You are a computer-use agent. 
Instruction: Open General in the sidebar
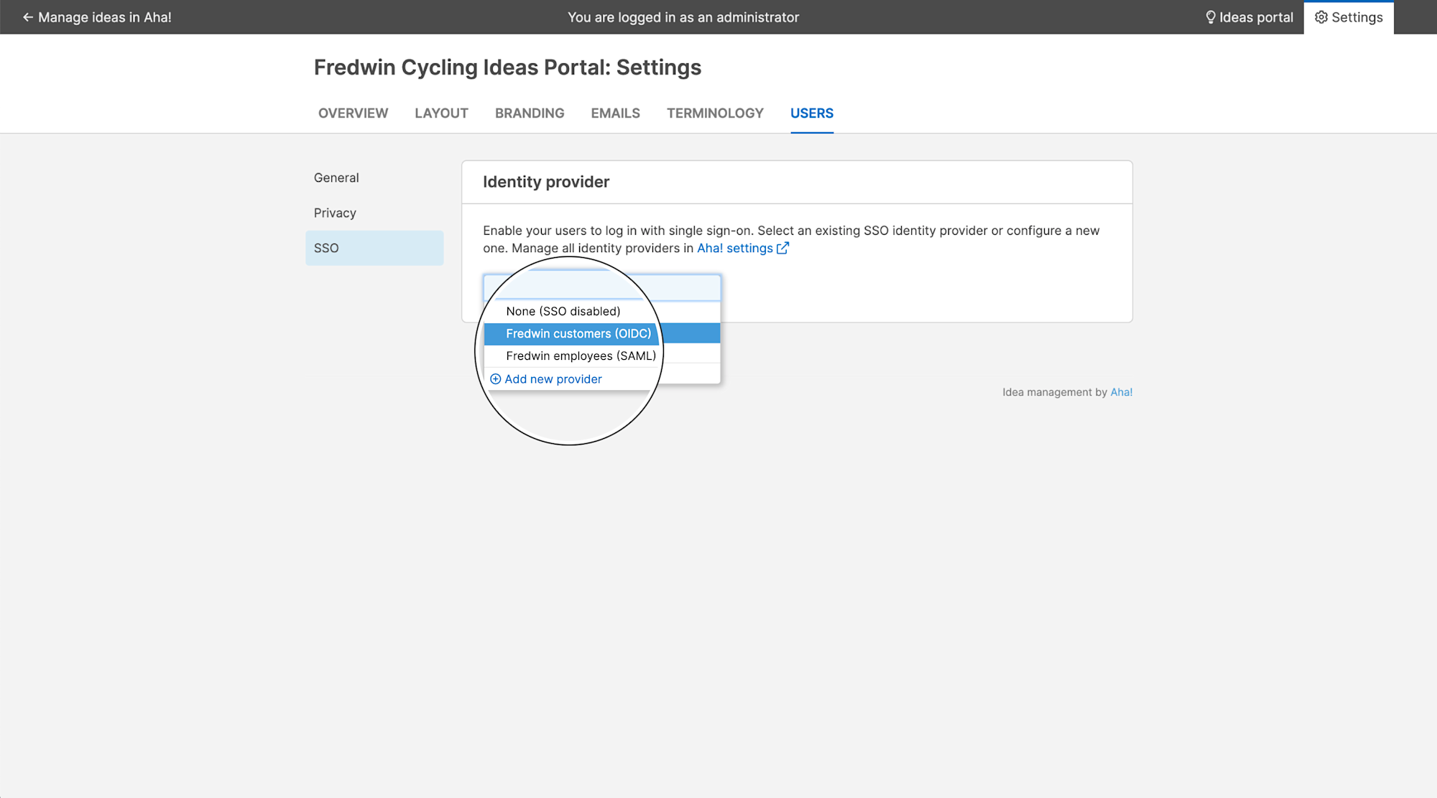[x=336, y=178]
